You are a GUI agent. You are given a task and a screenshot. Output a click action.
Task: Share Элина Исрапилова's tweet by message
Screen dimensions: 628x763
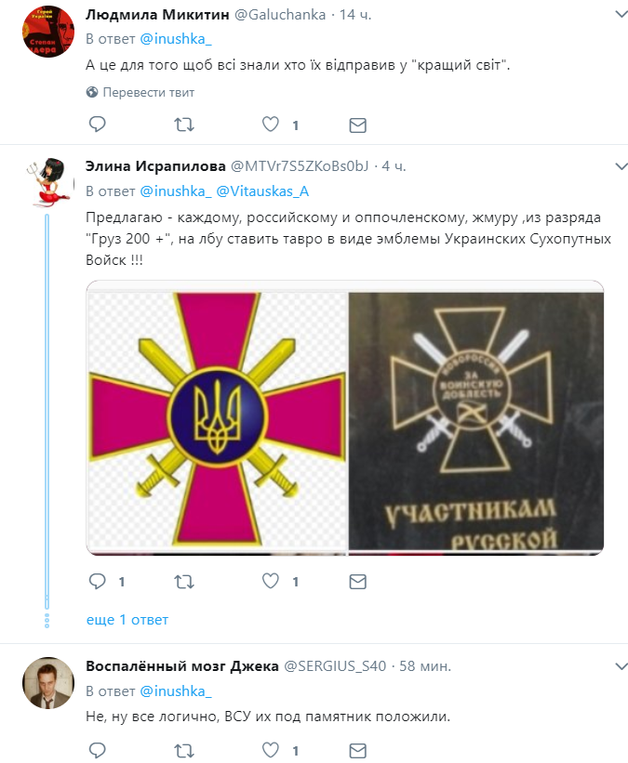(x=357, y=582)
